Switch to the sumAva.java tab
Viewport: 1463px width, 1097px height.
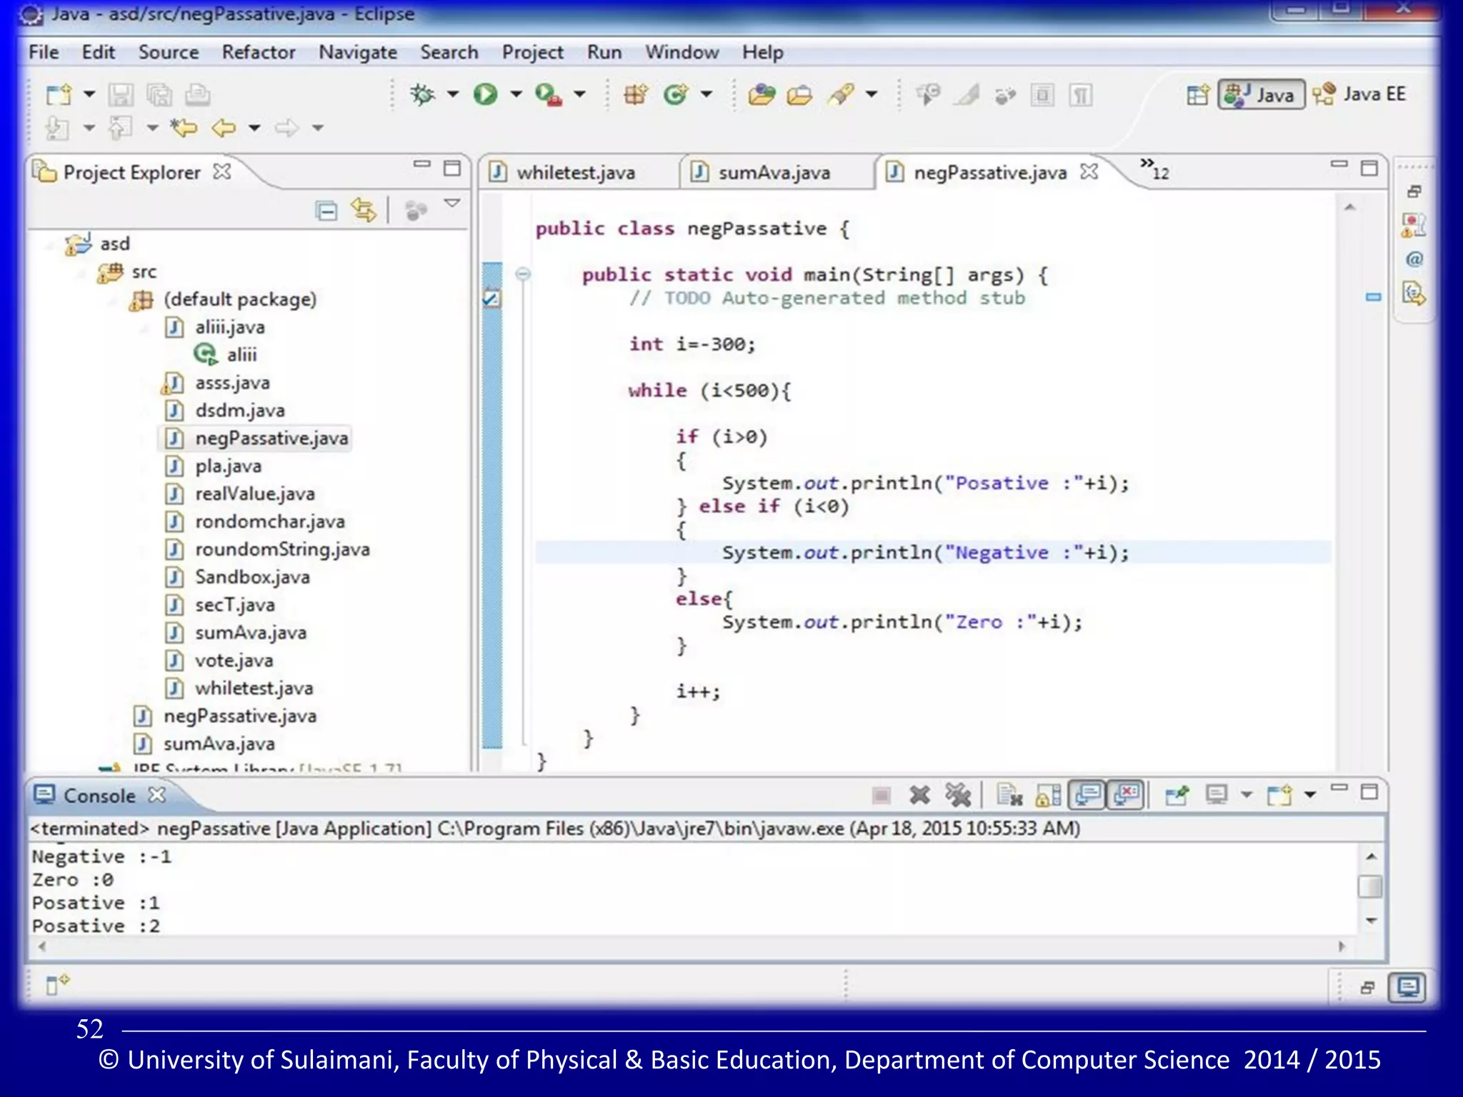[x=774, y=173]
